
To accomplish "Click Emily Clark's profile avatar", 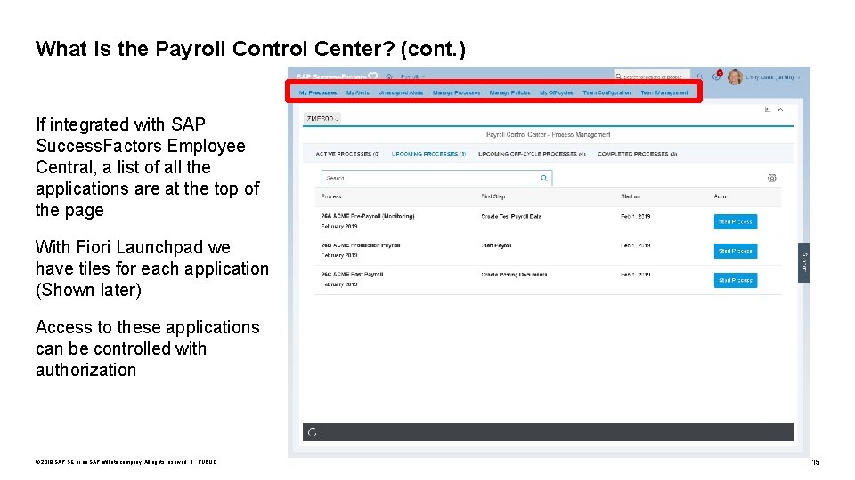I will pyautogui.click(x=735, y=76).
